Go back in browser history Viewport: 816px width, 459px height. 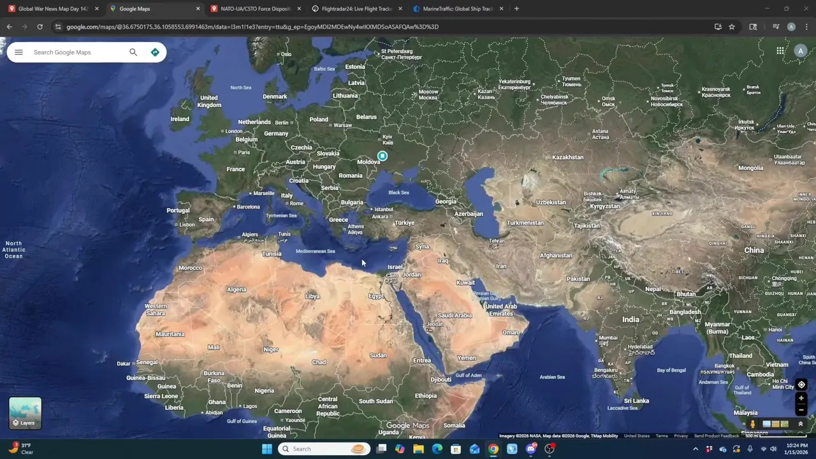coord(9,27)
